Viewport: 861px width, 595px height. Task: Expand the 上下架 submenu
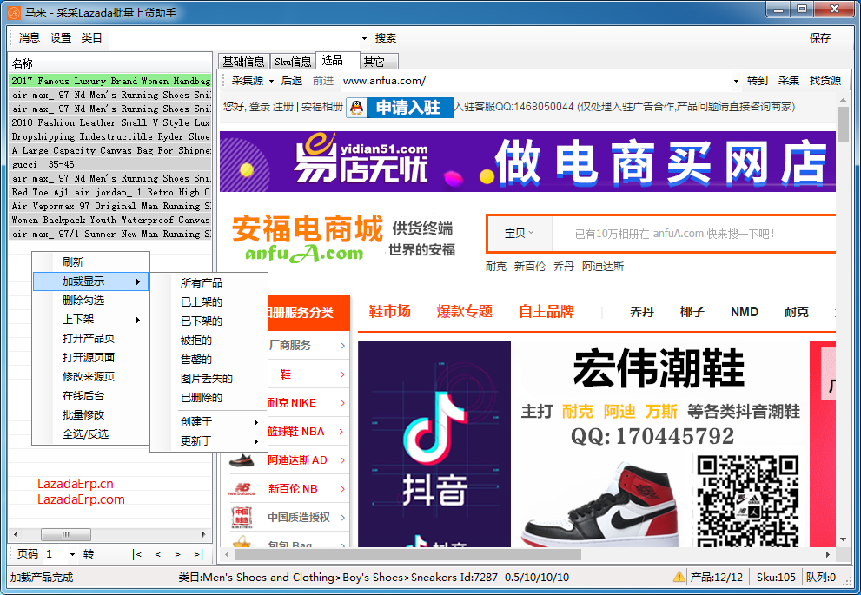click(90, 320)
